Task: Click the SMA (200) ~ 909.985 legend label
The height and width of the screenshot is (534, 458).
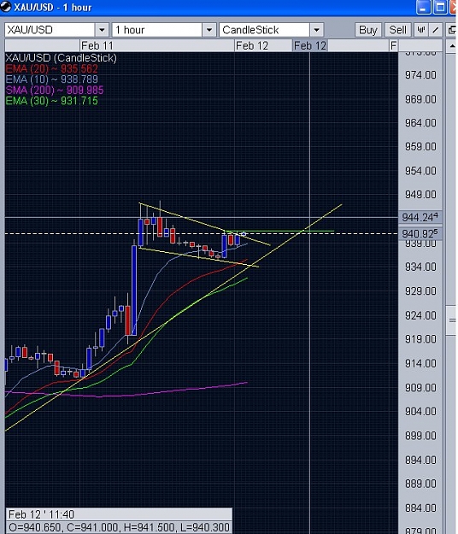Action: click(x=55, y=90)
